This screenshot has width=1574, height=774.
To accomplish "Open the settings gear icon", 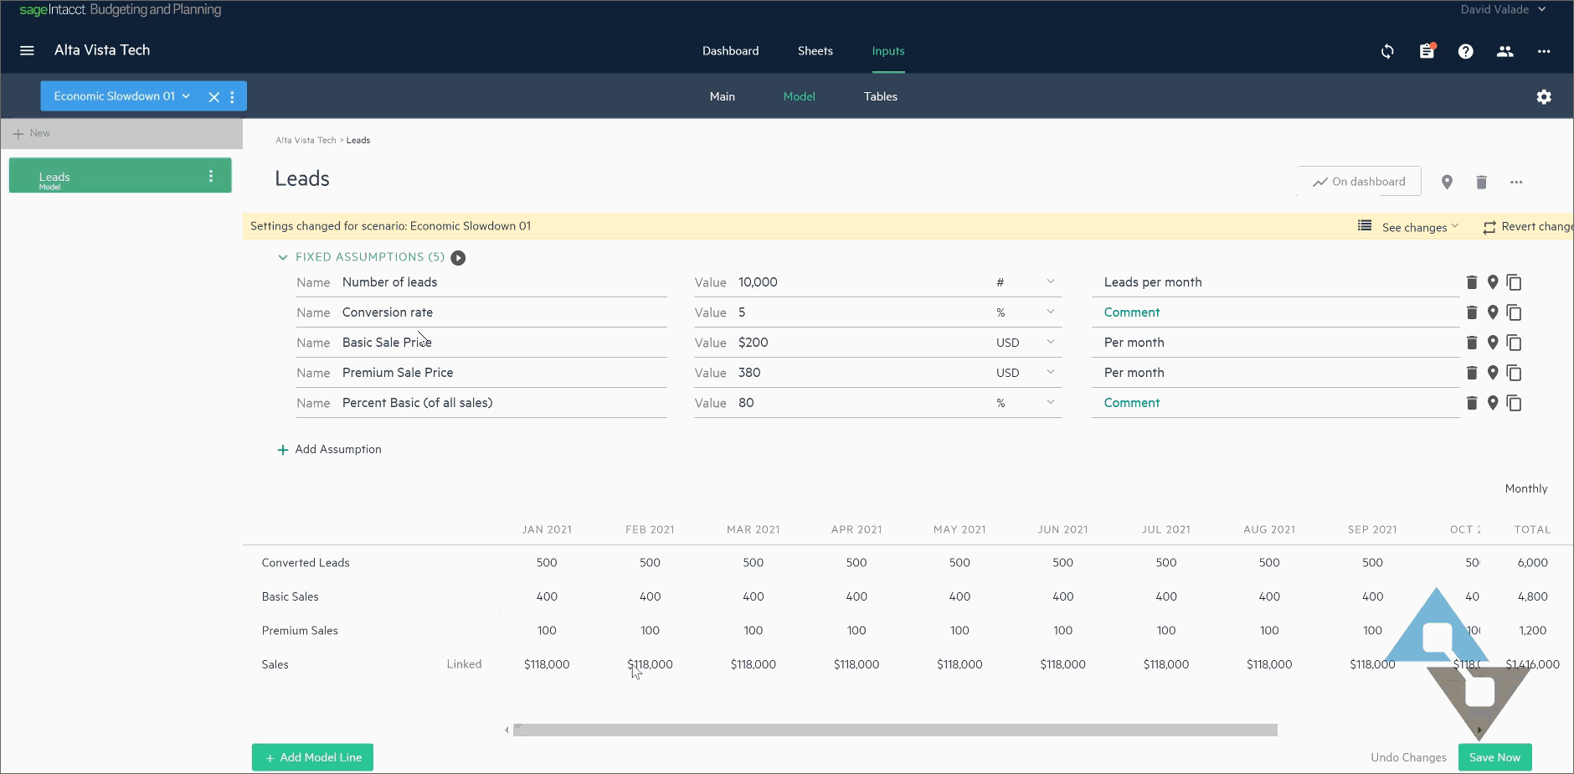I will 1544,97.
